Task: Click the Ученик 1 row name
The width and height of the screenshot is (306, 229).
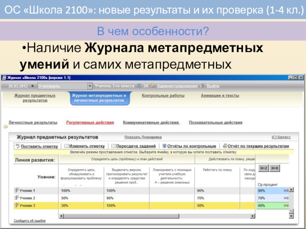Action: point(27,190)
